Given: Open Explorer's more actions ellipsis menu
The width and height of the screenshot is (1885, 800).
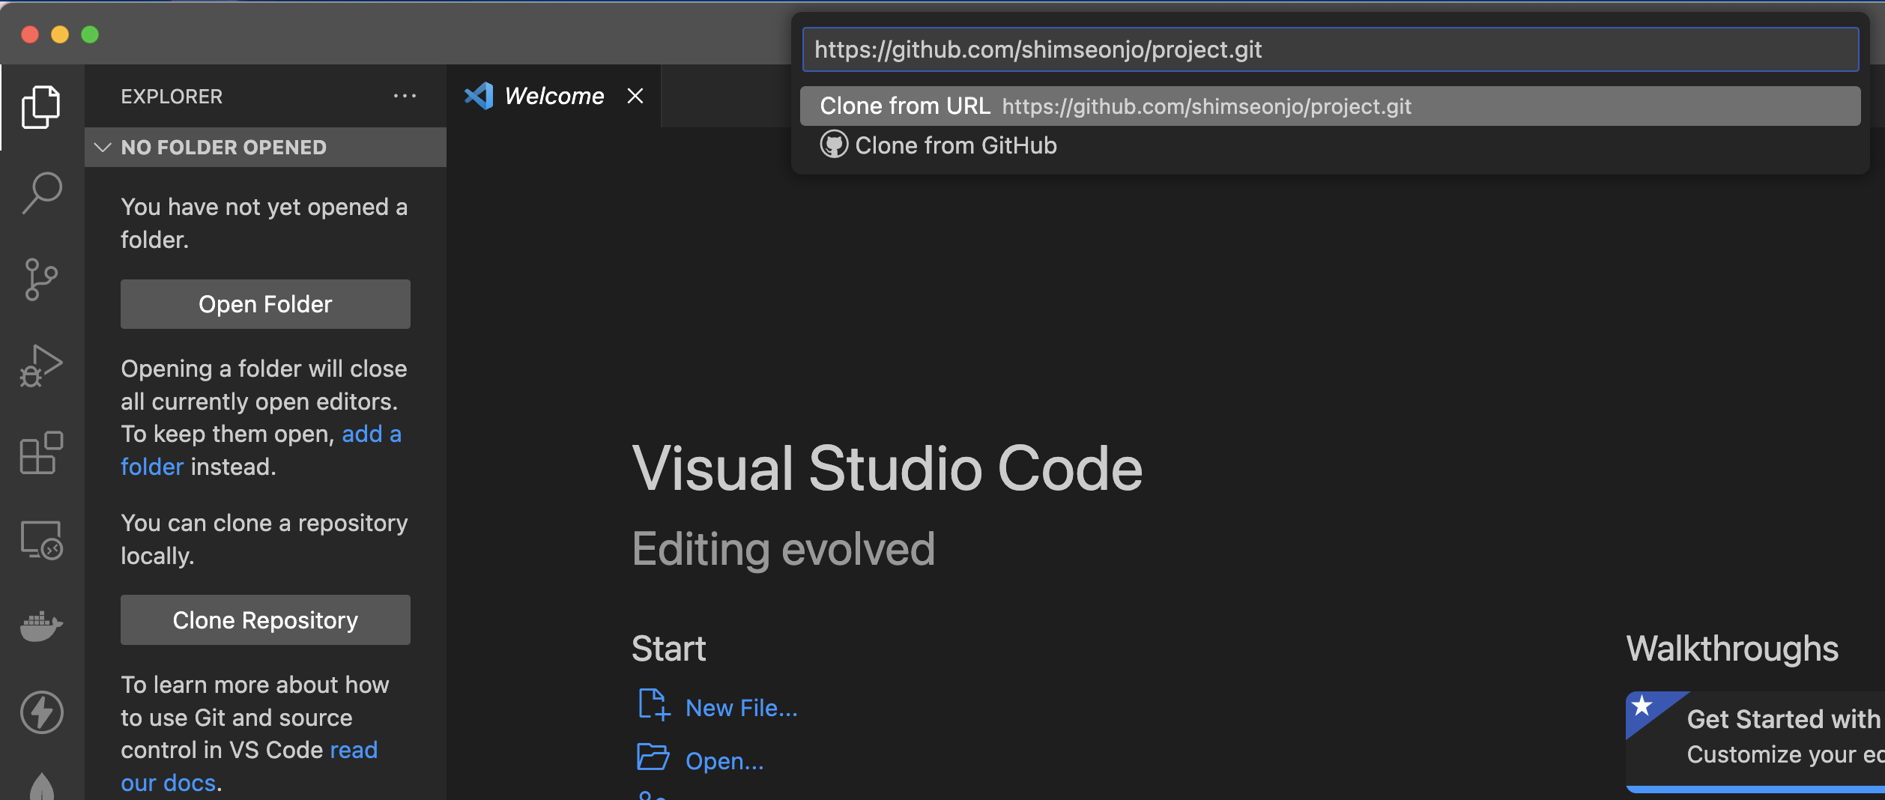Looking at the screenshot, I should coord(405,97).
